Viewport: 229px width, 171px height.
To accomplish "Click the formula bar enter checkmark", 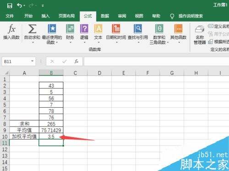I will coord(64,61).
